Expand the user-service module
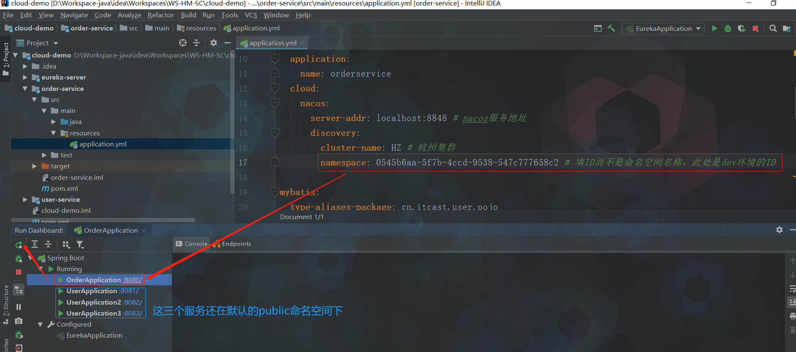This screenshot has width=796, height=352. point(25,199)
